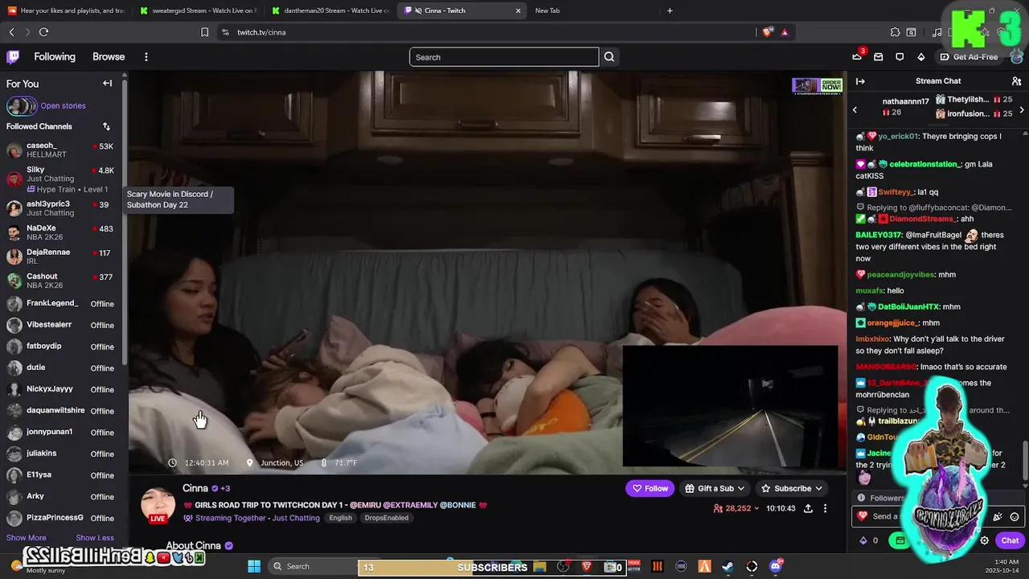Click the green rewards button in chat
The height and width of the screenshot is (579, 1029).
point(900,540)
